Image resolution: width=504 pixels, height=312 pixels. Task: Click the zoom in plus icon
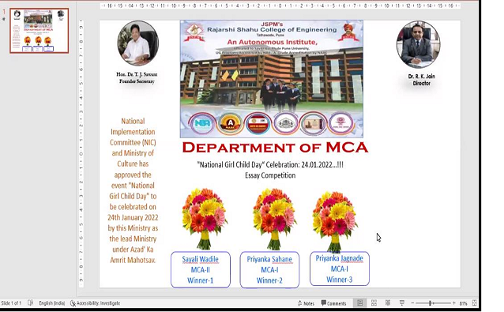click(x=454, y=303)
